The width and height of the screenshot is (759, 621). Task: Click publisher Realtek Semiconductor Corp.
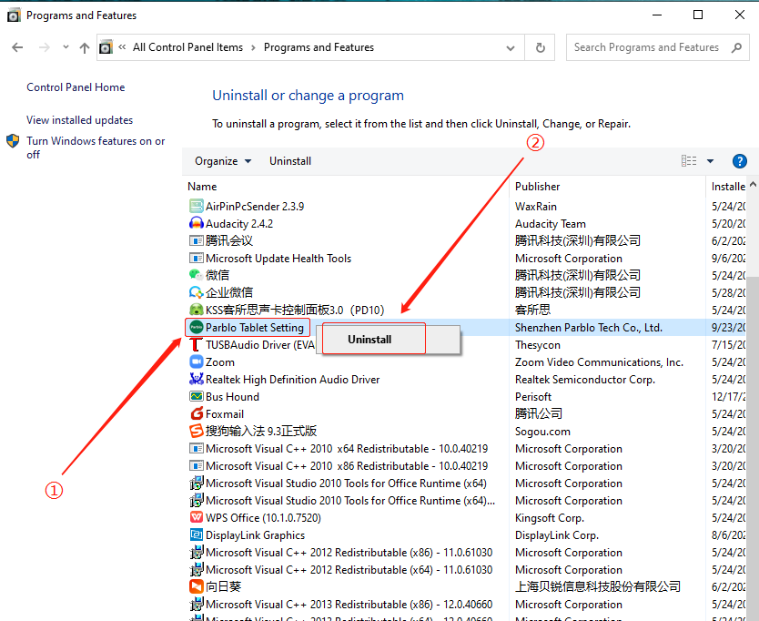pyautogui.click(x=585, y=380)
